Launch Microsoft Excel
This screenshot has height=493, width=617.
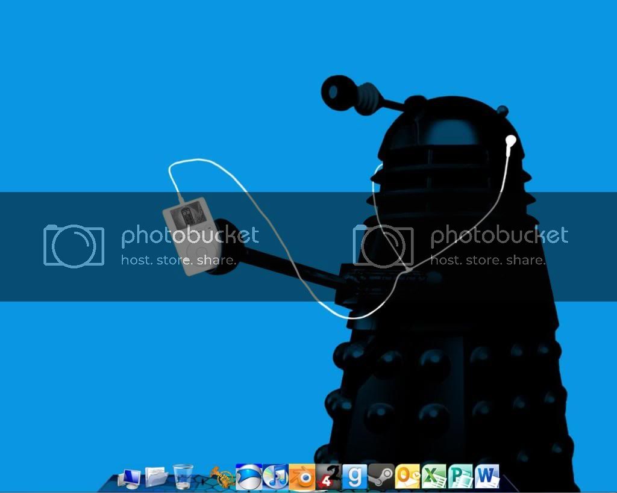[434, 476]
